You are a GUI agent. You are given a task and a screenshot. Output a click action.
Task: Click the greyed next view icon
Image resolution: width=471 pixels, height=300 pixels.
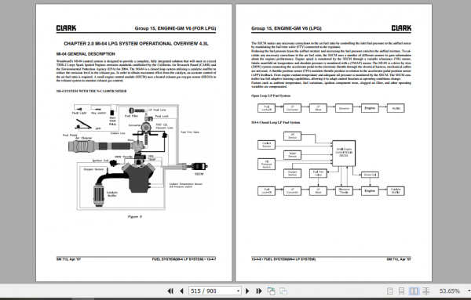point(283,291)
